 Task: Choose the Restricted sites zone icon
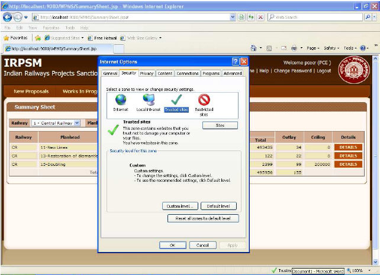204,100
